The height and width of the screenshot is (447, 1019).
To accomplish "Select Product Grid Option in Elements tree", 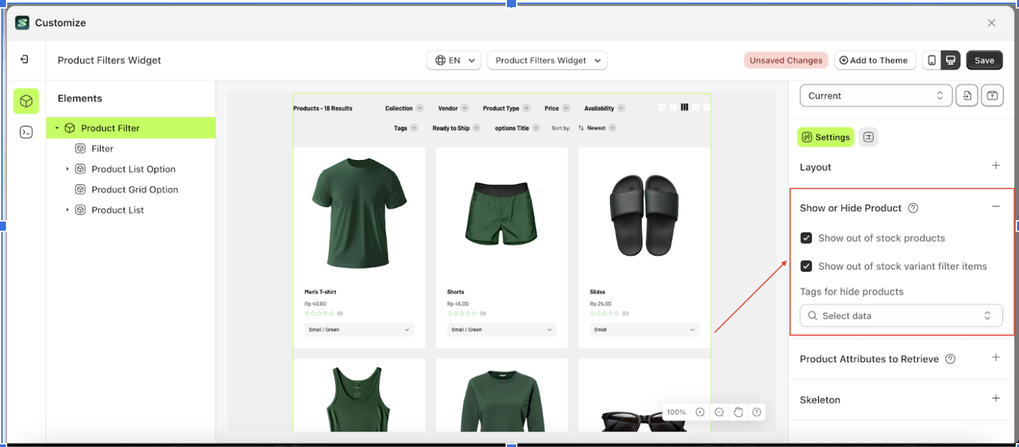I will tap(135, 190).
